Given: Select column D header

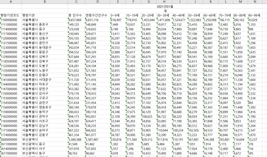Looking at the screenshot, I should (98, 2).
